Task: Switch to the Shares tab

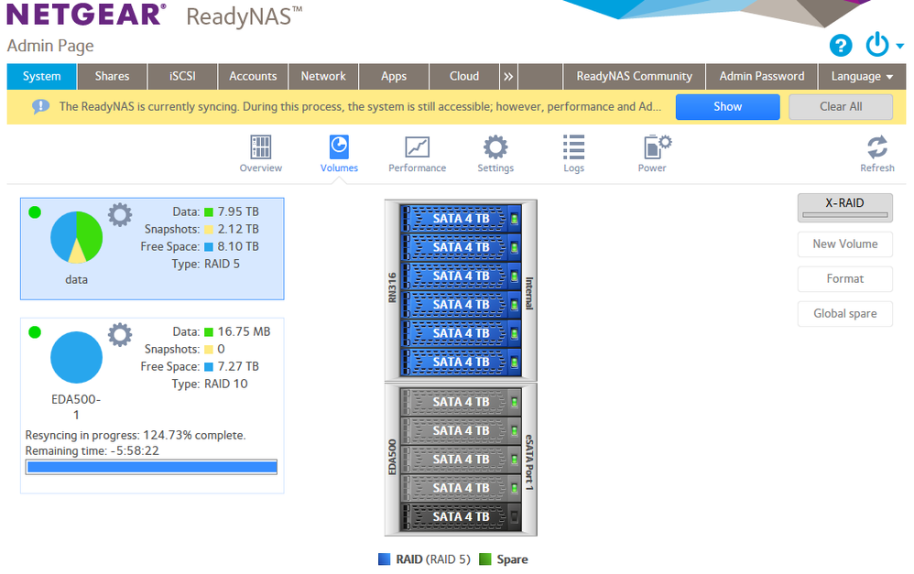Action: pos(113,76)
